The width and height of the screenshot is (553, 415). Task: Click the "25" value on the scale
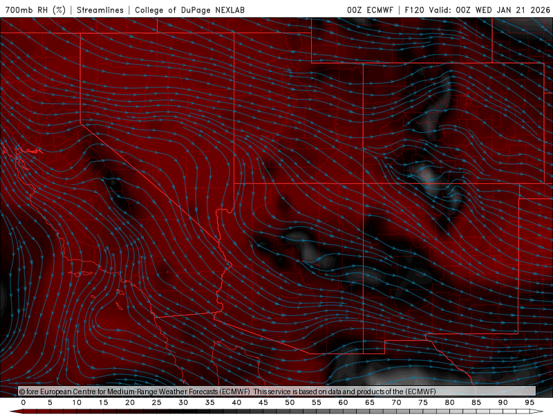157,403
